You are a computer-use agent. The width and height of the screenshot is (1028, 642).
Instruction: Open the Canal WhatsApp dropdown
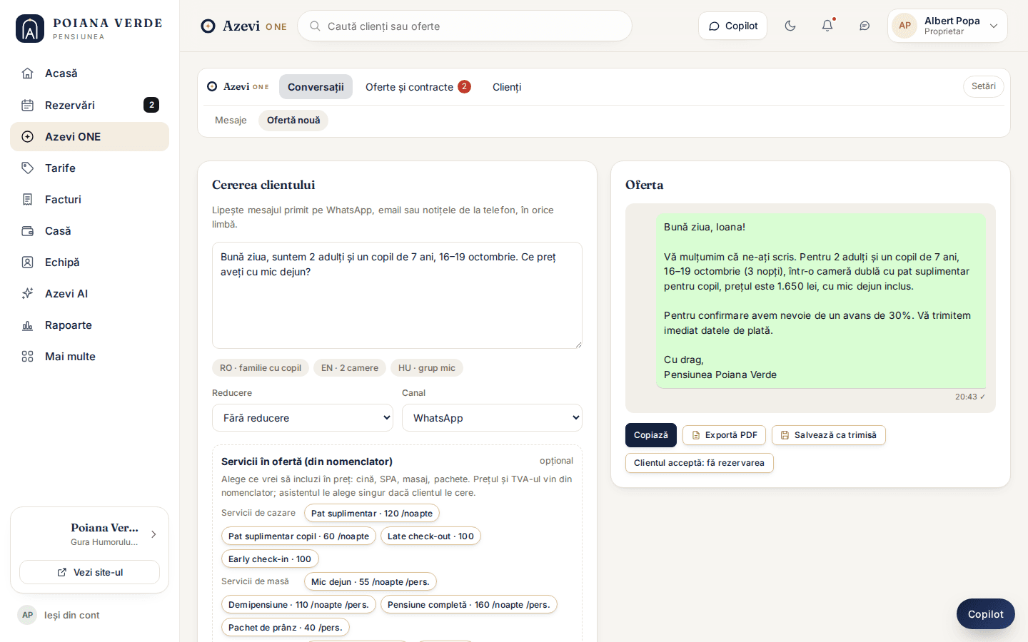pyautogui.click(x=492, y=418)
